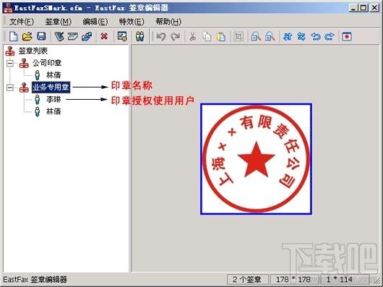Click the flat sheet toolbar icon
The image size is (383, 287).
point(73,37)
